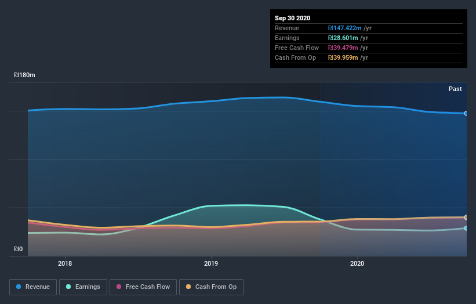This screenshot has height=304, width=476.
Task: Click the Free Cash Flow label in tooltip
Action: pos(297,48)
